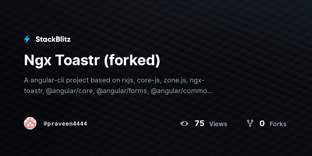Click the 0 fork count number
This screenshot has width=312, height=156.
262,123
